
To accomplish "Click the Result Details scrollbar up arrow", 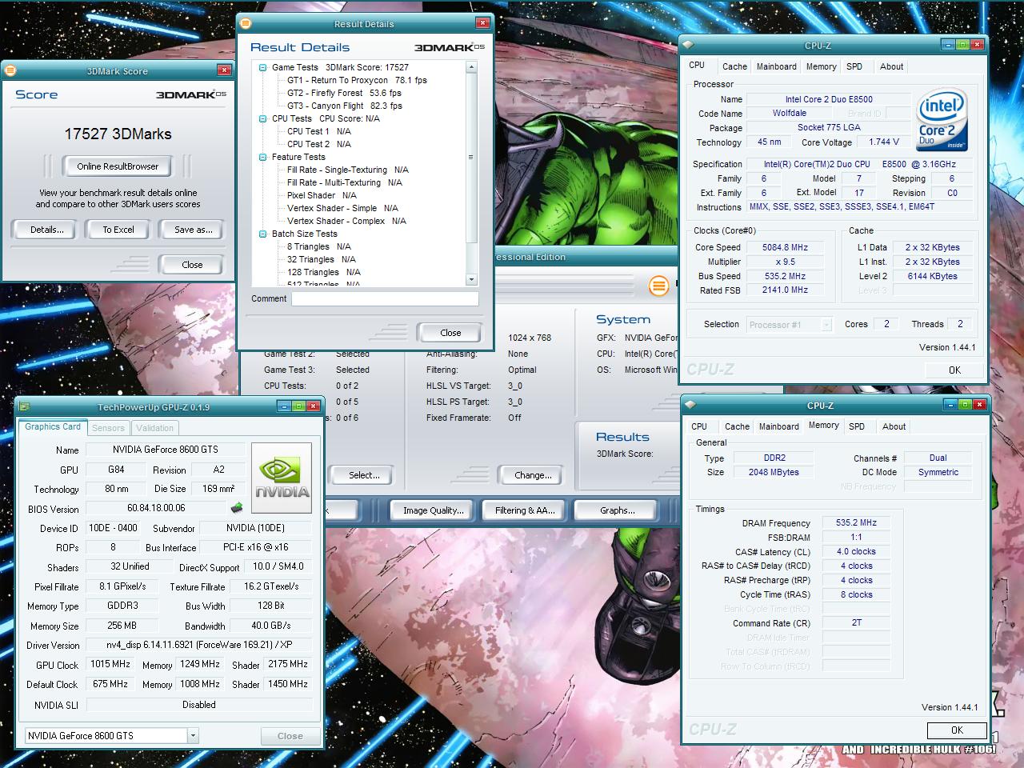I will 471,67.
